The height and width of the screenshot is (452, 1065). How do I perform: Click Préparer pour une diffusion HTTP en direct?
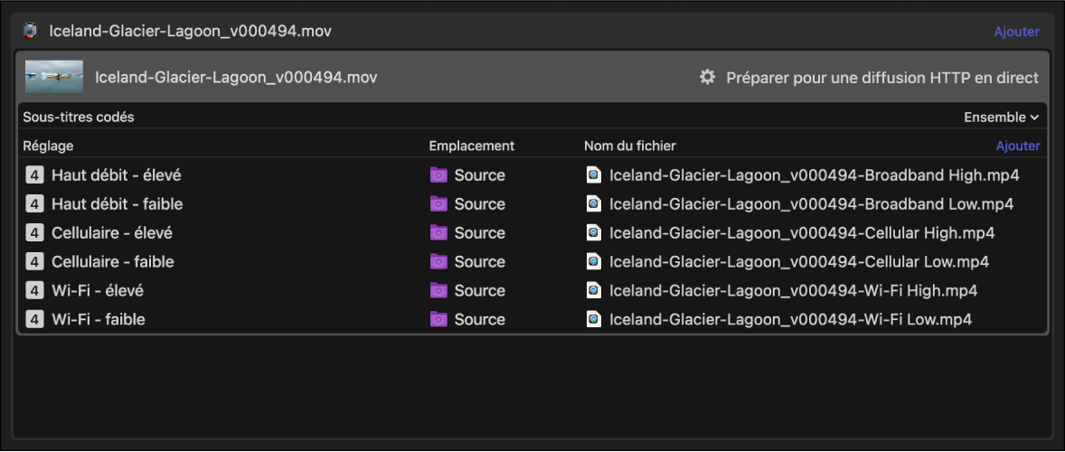pos(881,78)
